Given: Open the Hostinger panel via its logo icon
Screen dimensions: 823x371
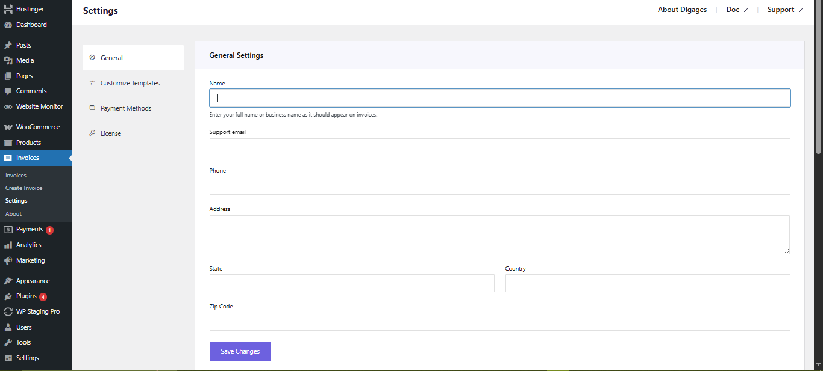Looking at the screenshot, I should pos(8,8).
